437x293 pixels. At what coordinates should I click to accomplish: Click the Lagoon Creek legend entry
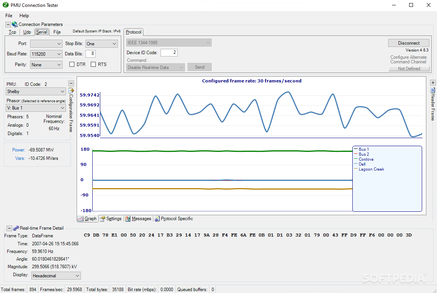(x=369, y=169)
